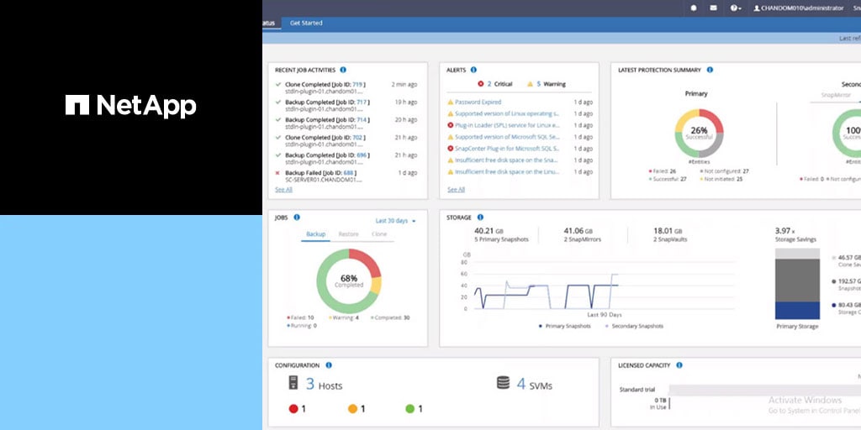
Task: Click the 3 Hosts count
Action: 323,385
